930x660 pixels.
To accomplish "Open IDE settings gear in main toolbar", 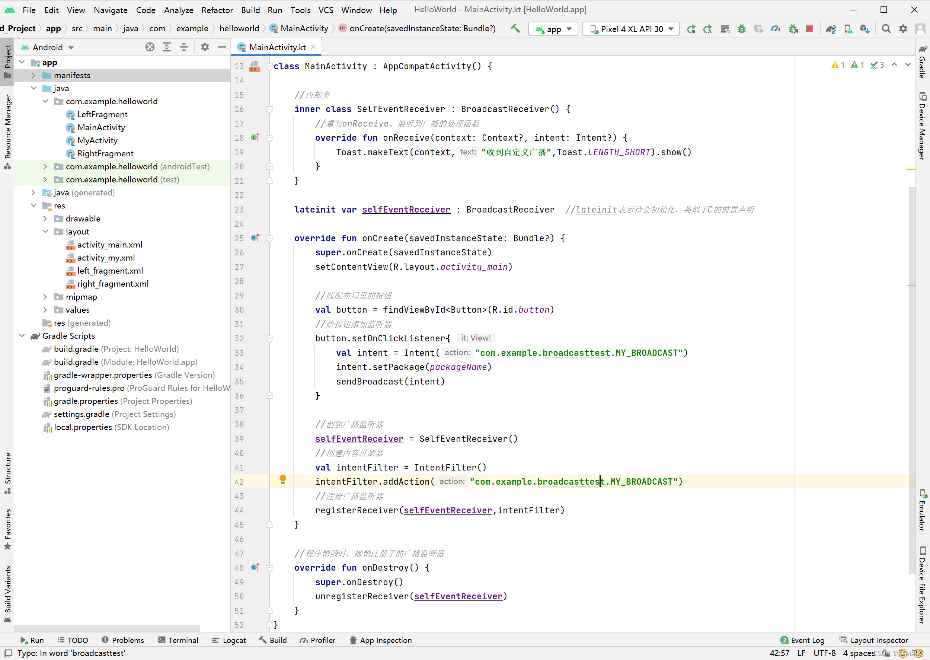I will pos(903,29).
